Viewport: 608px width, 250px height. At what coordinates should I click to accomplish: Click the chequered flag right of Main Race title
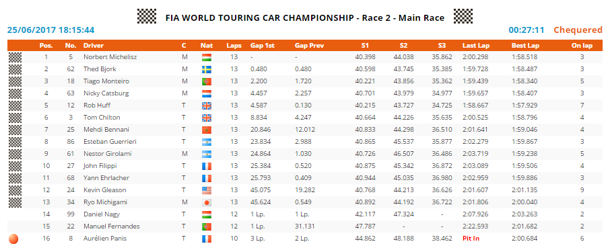click(463, 16)
